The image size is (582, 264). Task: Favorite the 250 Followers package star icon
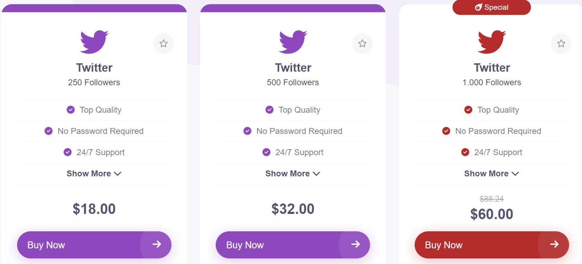click(x=163, y=44)
